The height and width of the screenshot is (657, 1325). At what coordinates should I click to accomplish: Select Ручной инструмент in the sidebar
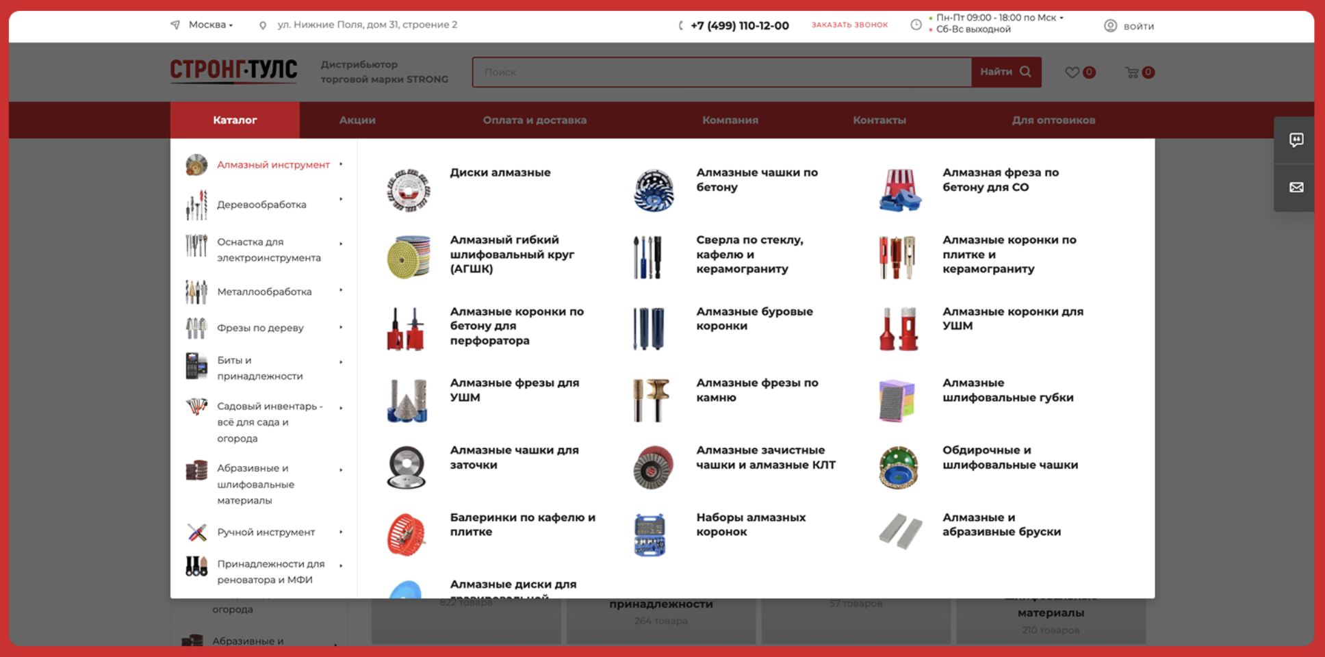point(266,532)
